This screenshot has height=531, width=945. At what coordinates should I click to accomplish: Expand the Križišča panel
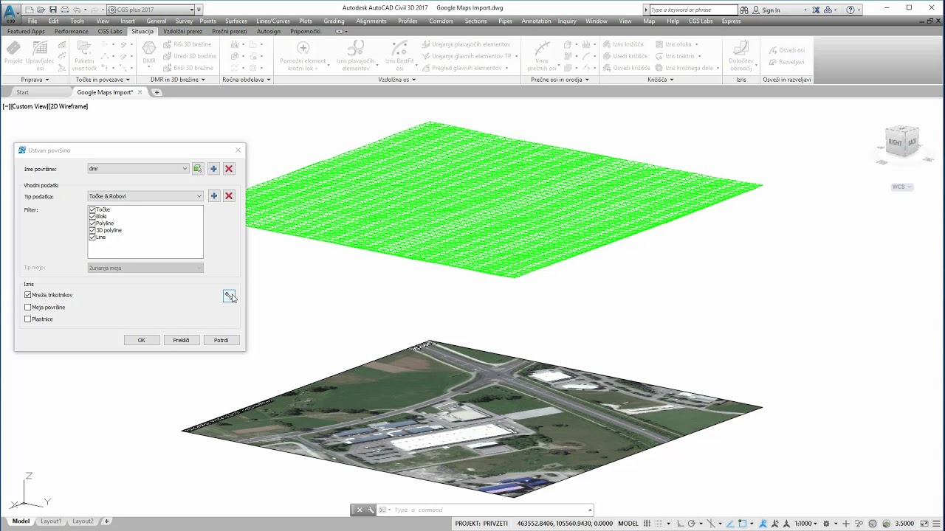661,79
